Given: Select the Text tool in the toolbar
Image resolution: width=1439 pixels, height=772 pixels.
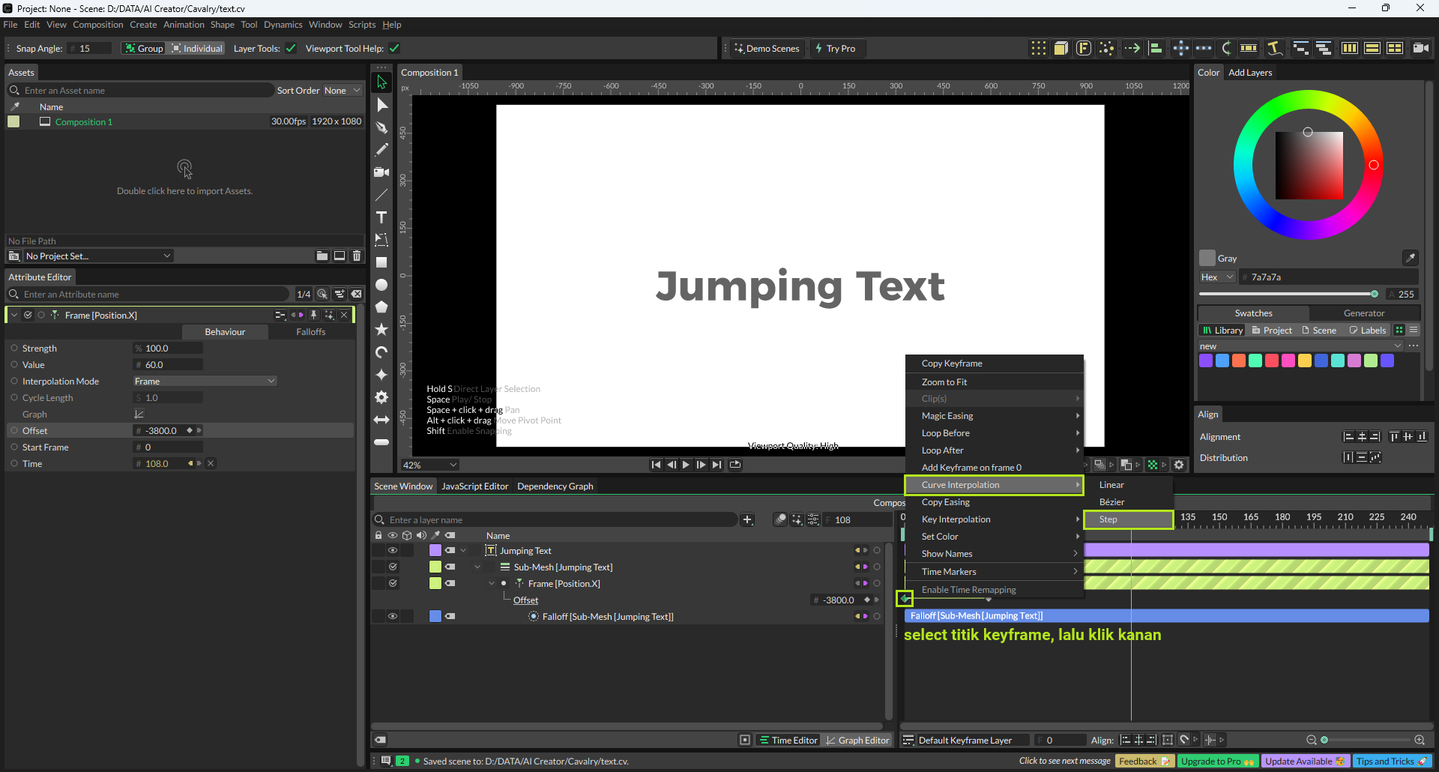Looking at the screenshot, I should (x=381, y=217).
